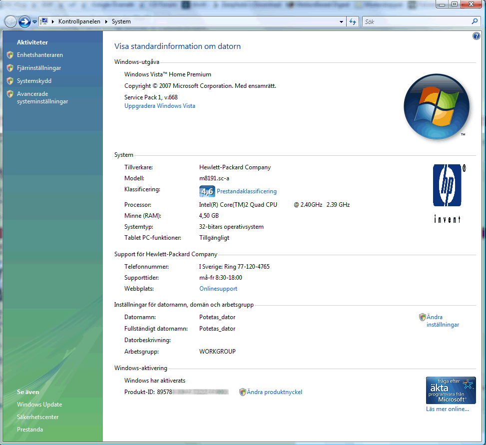Open Prestanda under Se även
Screen dimensions: 486x445
[30, 430]
